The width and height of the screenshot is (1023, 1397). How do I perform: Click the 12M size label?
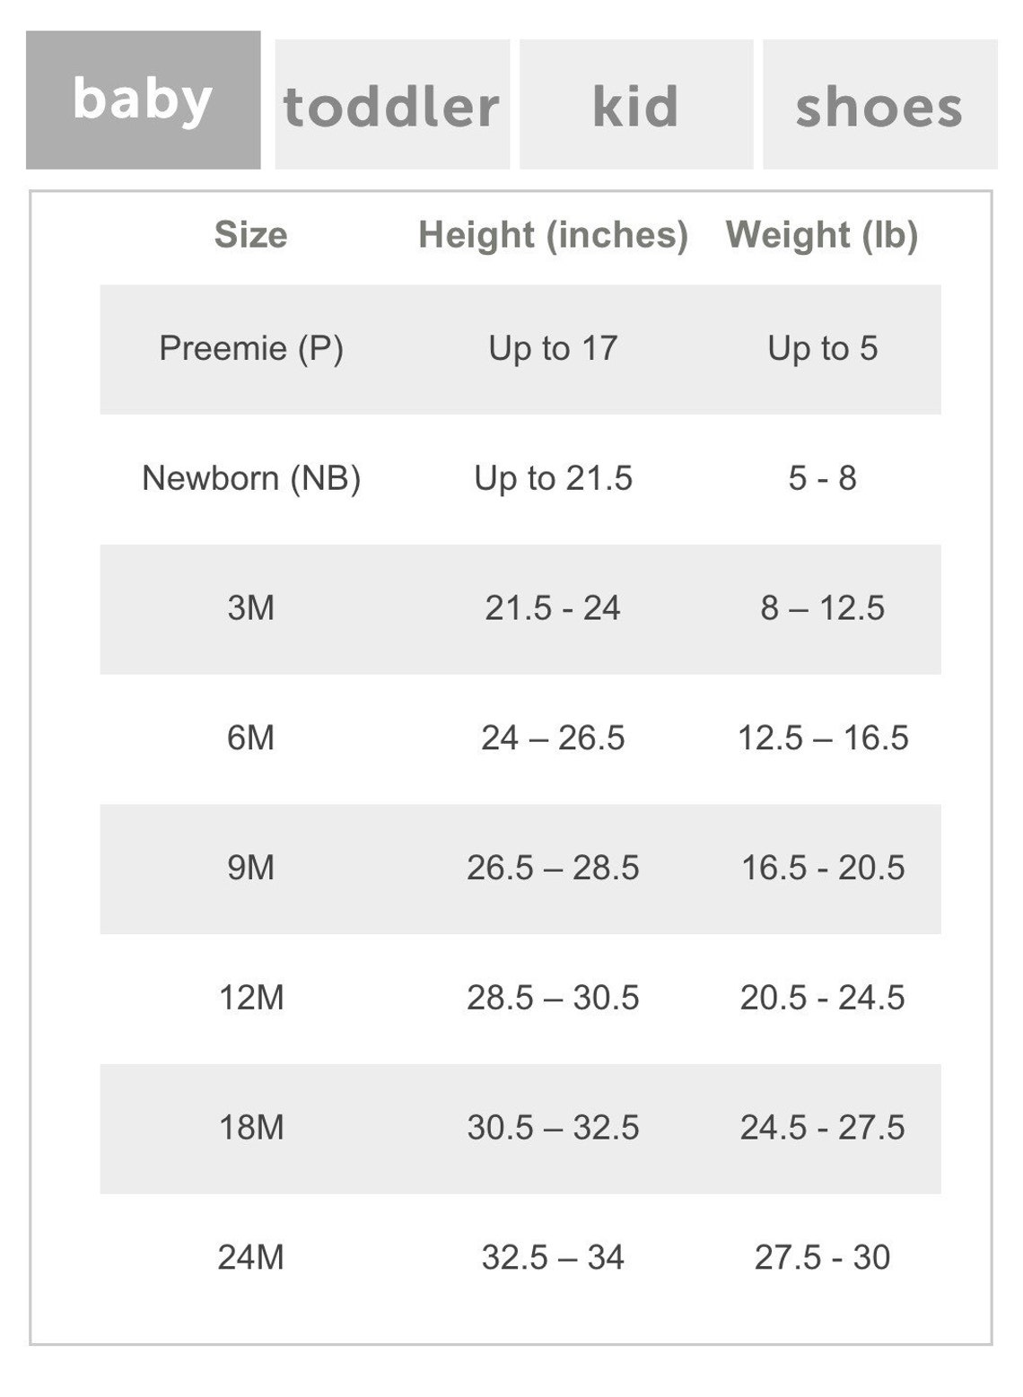(x=251, y=998)
